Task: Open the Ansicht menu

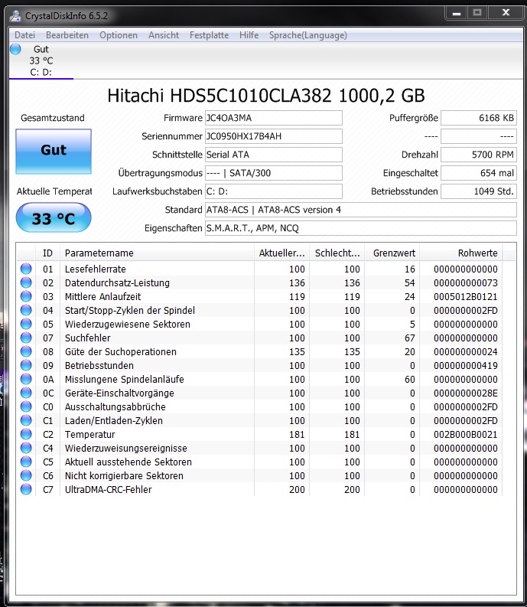Action: pyautogui.click(x=164, y=35)
